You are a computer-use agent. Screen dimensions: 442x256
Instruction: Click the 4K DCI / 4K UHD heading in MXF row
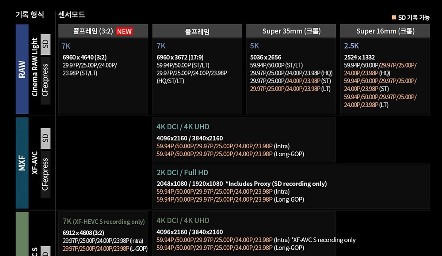click(x=183, y=127)
